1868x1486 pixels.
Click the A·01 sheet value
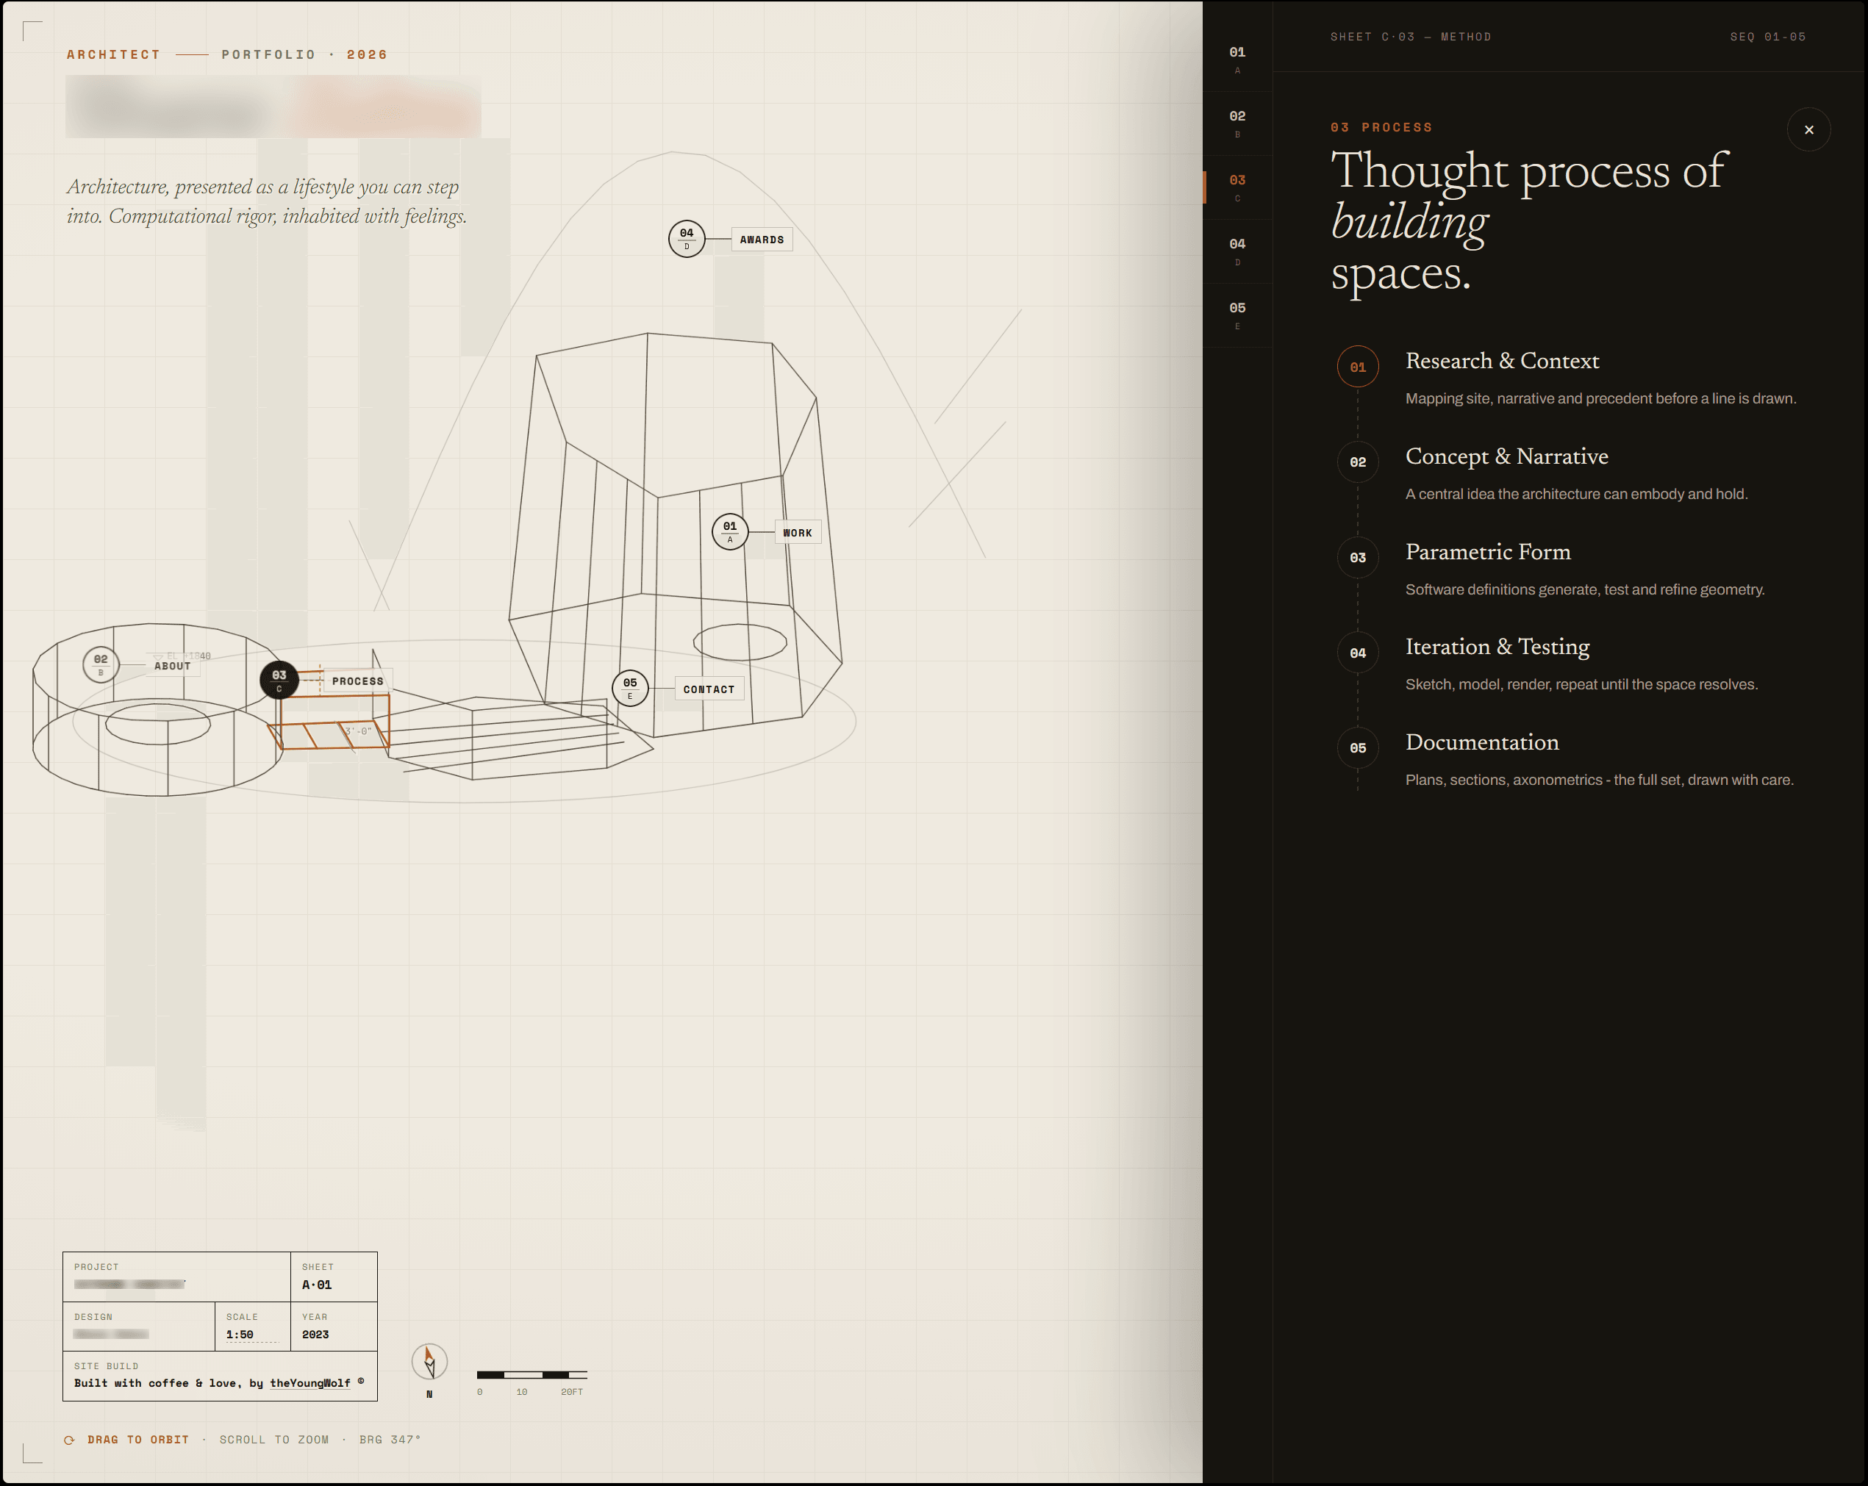[x=316, y=1285]
